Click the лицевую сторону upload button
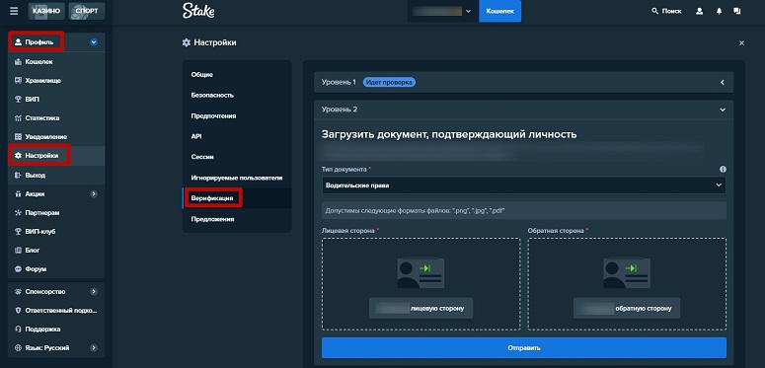 click(x=421, y=309)
